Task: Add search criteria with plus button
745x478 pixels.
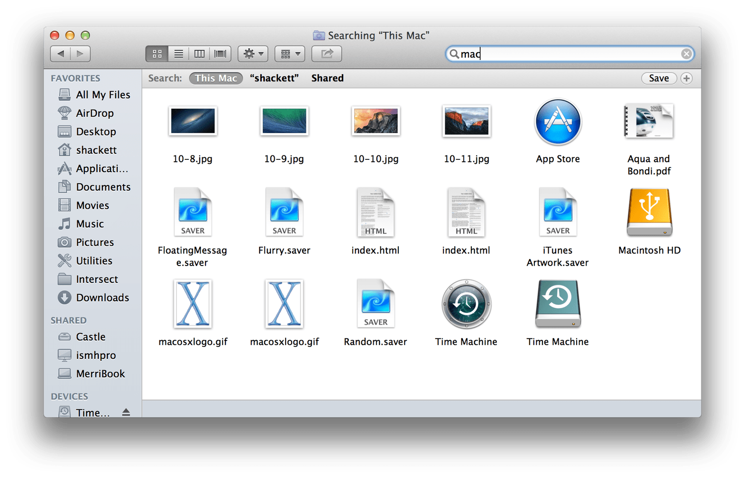Action: [x=686, y=78]
